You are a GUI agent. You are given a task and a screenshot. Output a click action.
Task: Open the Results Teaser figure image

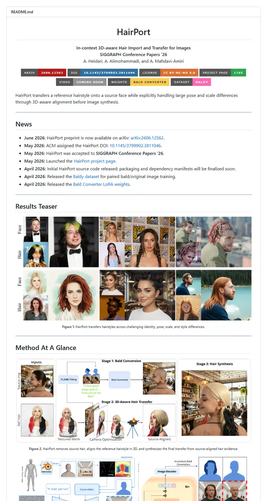pyautogui.click(x=133, y=269)
